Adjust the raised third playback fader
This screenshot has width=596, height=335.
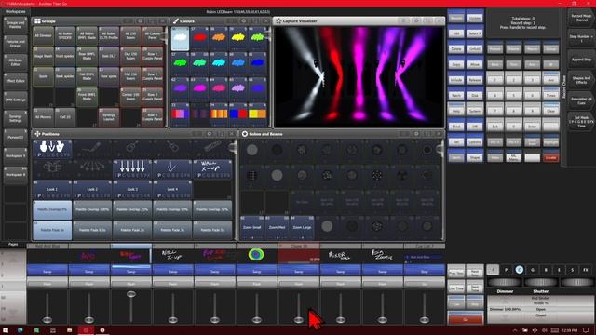point(131,294)
